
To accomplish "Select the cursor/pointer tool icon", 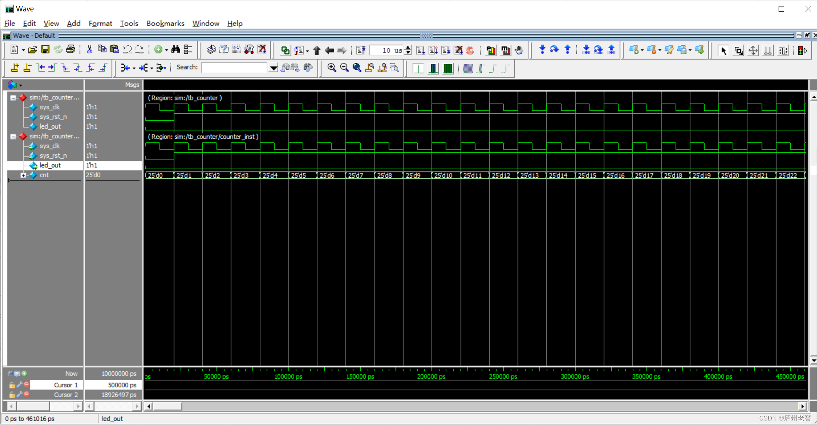I will [723, 50].
